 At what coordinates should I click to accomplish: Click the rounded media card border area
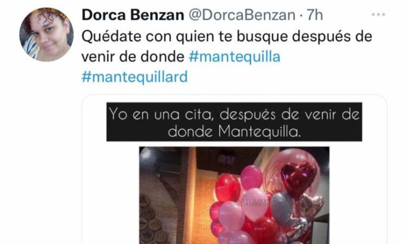234,169
